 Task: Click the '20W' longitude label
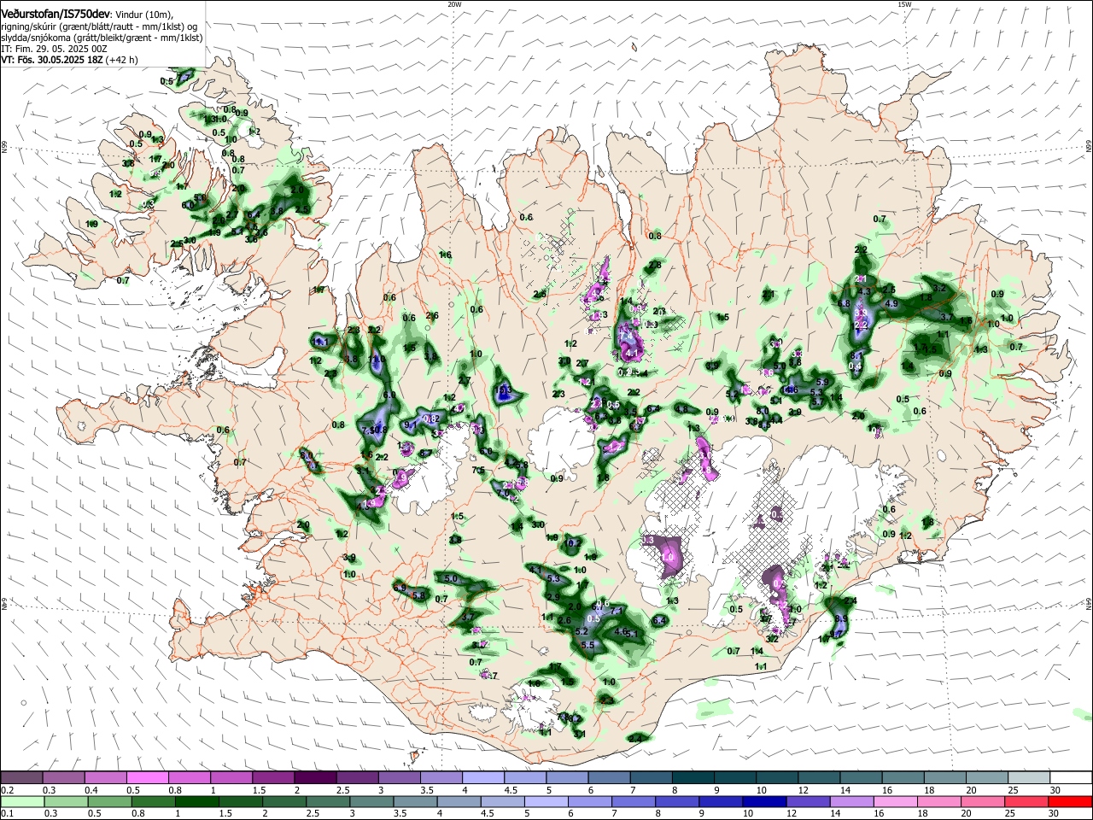pyautogui.click(x=454, y=4)
